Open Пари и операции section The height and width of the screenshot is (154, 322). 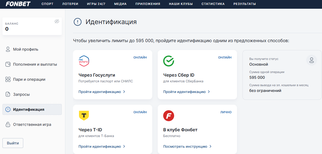coord(32,79)
